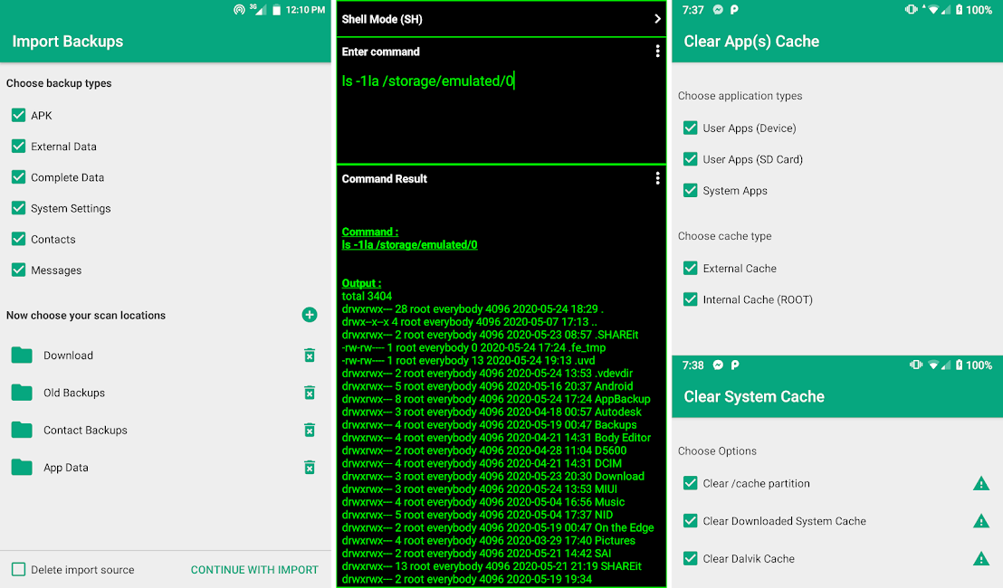View warning for Clear Downloaded System Cache

980,521
